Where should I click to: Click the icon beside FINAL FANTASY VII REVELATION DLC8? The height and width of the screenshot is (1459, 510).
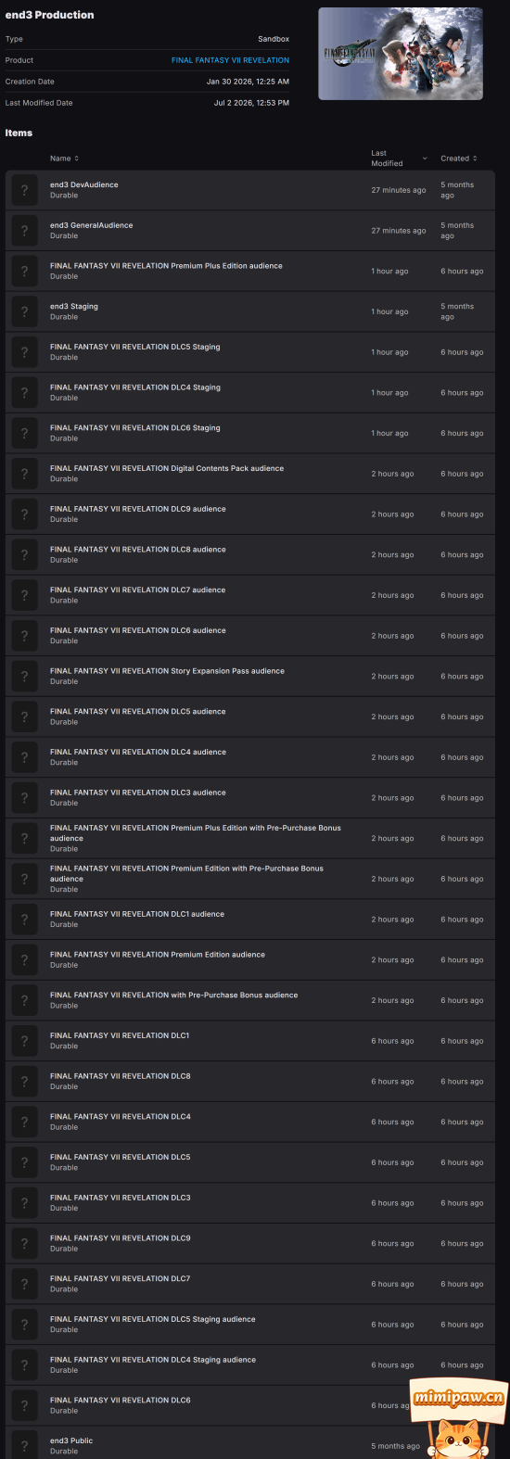point(25,1081)
